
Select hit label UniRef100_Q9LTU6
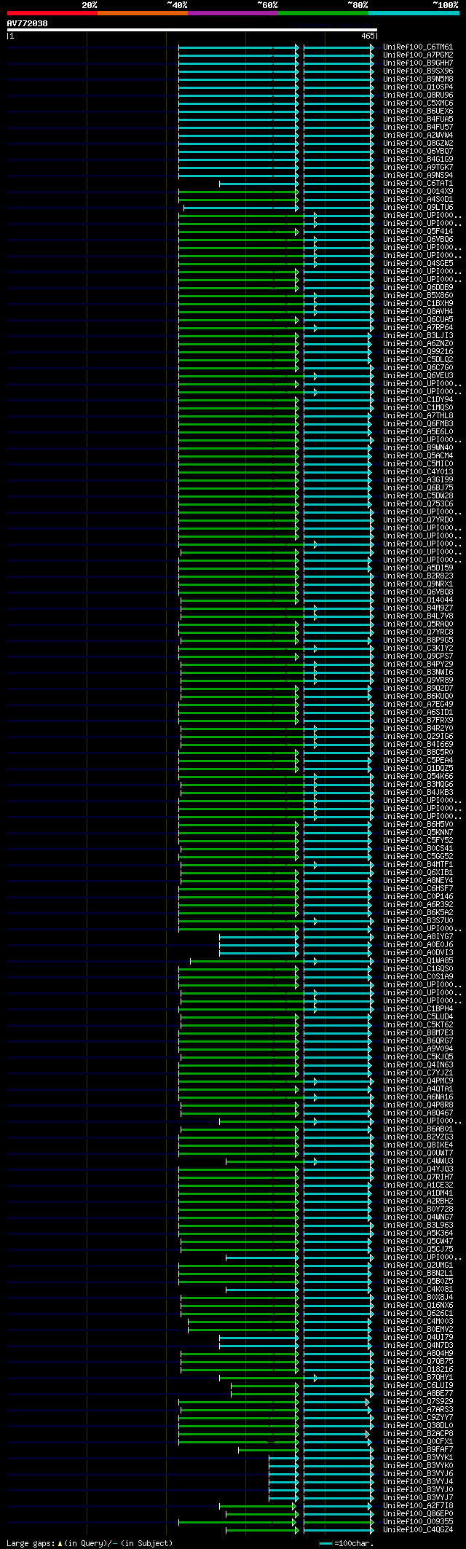(x=418, y=207)
